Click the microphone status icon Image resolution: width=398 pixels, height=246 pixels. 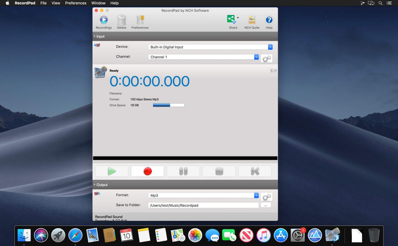pos(101,72)
